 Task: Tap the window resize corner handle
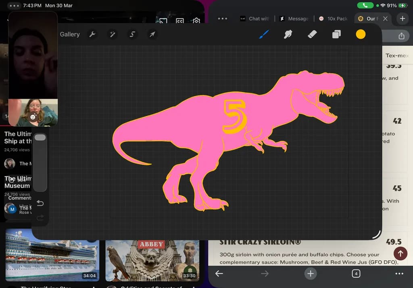click(377, 234)
